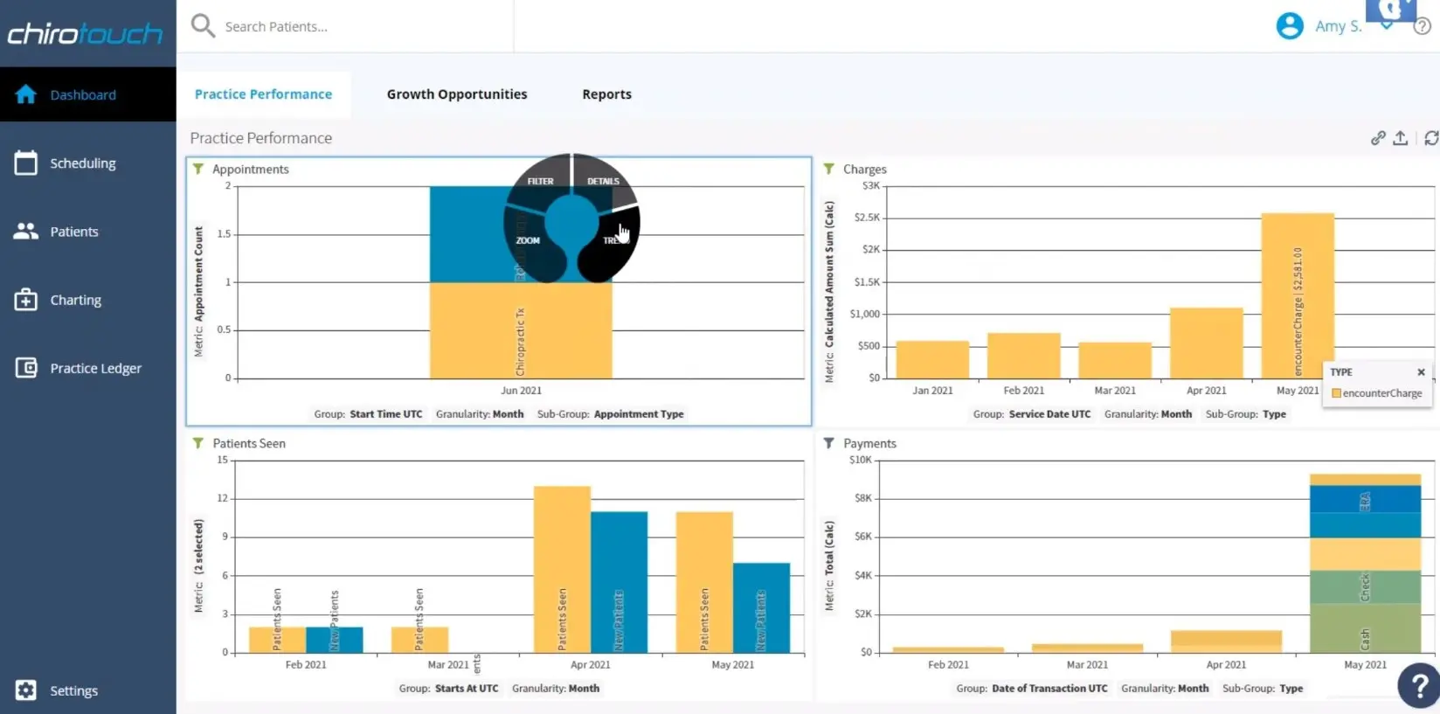Choose Filter in the radial chart menu
The width and height of the screenshot is (1440, 714).
pos(540,181)
